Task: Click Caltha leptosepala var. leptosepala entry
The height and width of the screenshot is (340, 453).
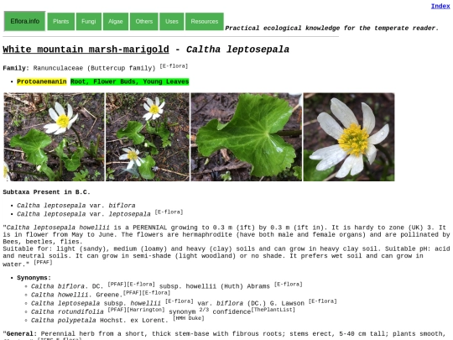Action: pyautogui.click(x=84, y=214)
